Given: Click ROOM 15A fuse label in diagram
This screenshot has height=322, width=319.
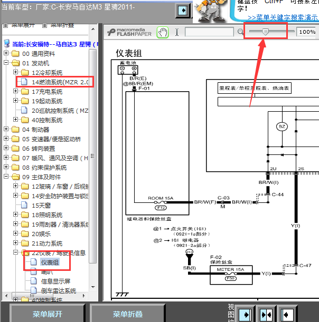Looking at the screenshot, I should point(161,198).
